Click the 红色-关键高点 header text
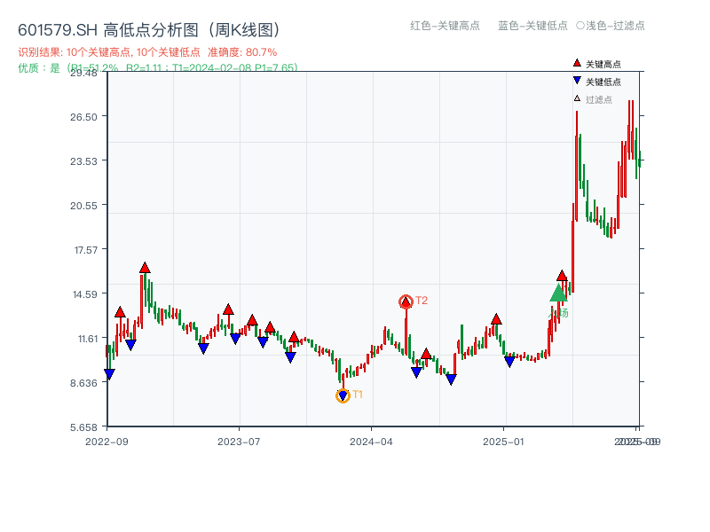The image size is (710, 532). [445, 26]
